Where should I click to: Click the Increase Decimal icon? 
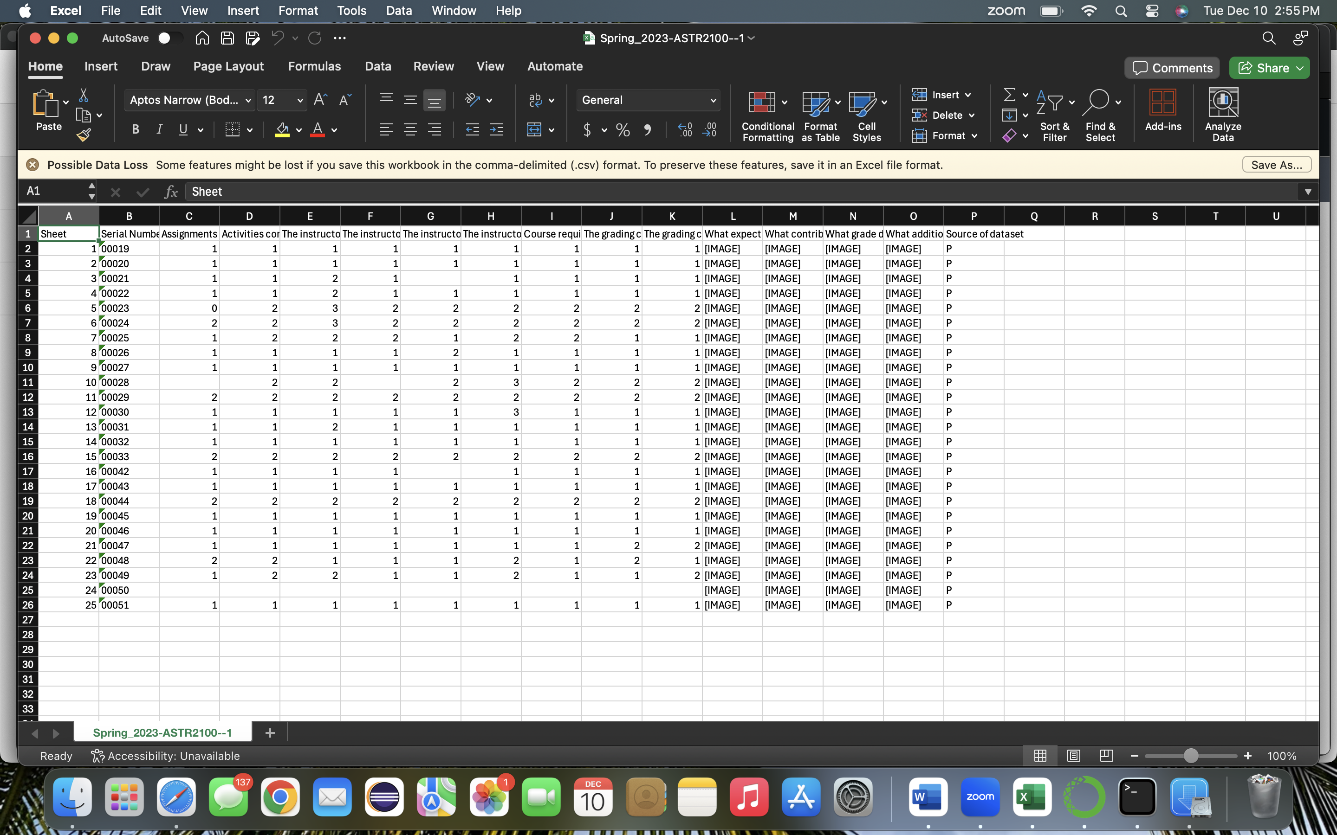[x=685, y=130]
